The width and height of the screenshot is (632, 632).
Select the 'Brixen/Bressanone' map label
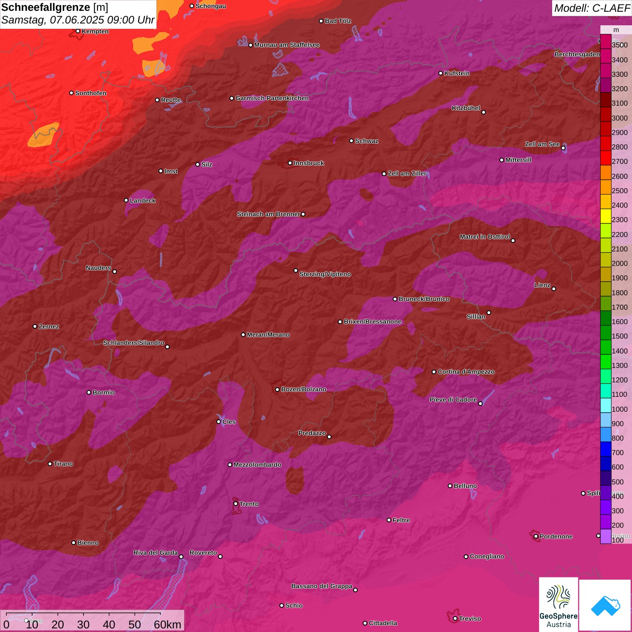[372, 321]
